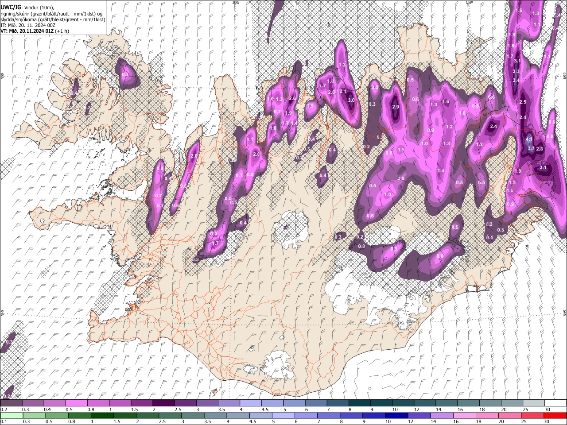Viewport: 567px width, 425px height.
Task: Pick the darkest purple legend swatch between 2 and 2.5
Action: pos(164,403)
